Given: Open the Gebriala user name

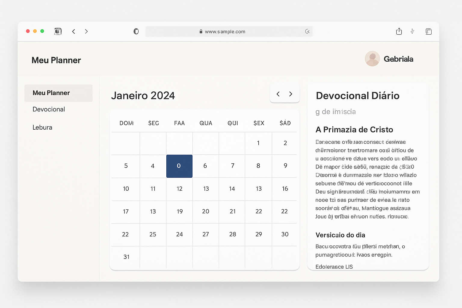Looking at the screenshot, I should [398, 59].
